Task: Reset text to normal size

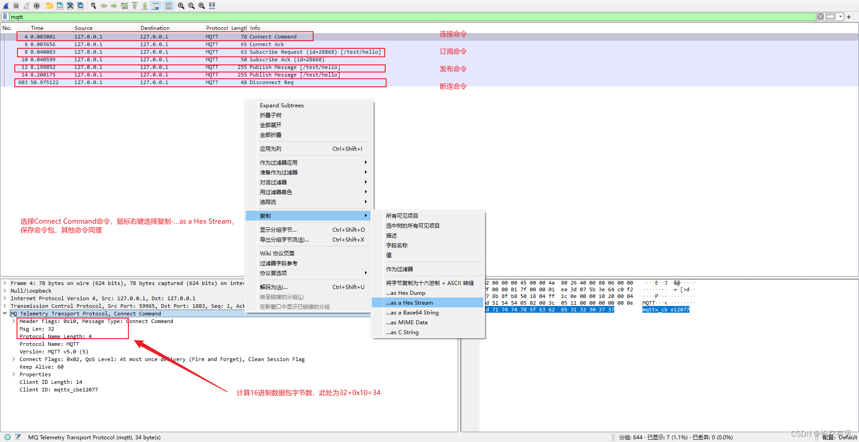Action: point(202,6)
